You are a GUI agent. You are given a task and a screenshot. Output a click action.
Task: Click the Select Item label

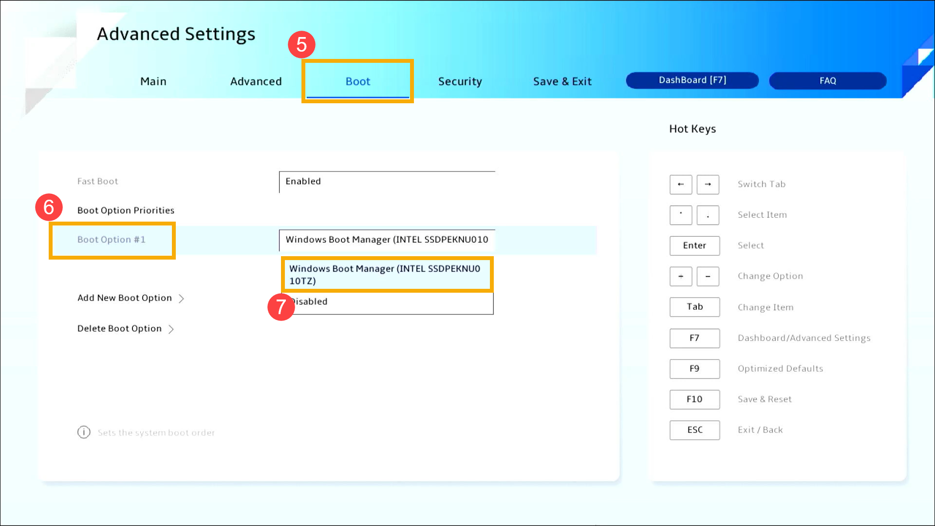(x=762, y=215)
